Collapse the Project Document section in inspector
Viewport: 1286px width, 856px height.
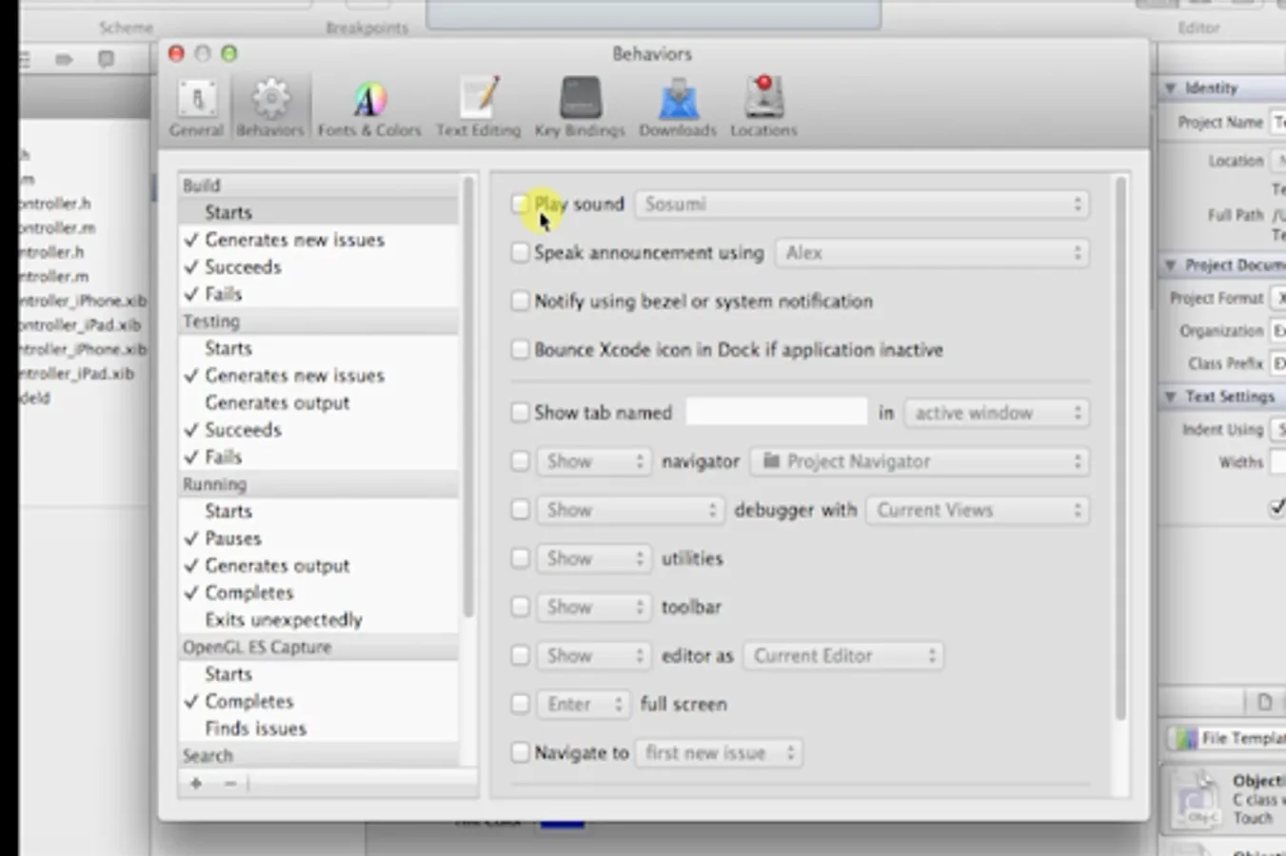tap(1171, 264)
